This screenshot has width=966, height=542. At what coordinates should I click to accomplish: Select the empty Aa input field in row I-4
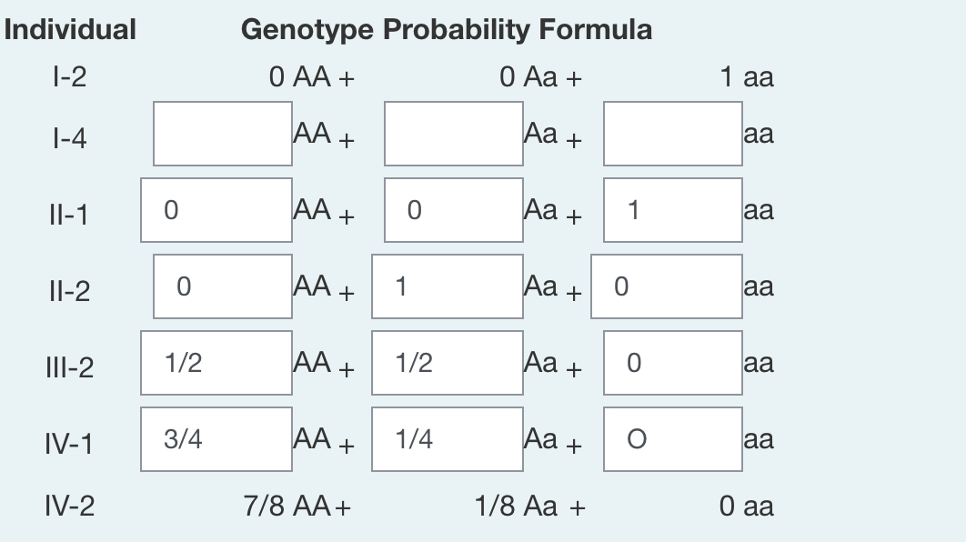[x=453, y=134]
